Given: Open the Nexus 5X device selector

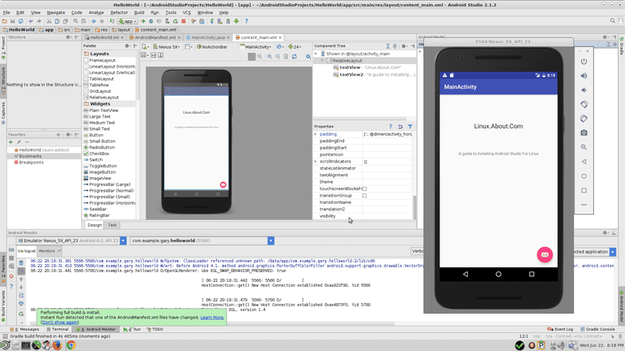Looking at the screenshot, I should coord(167,46).
